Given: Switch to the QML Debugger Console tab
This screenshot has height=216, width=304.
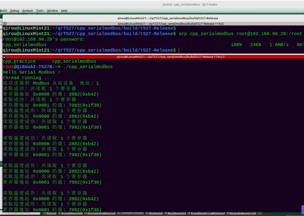Looking at the screenshot, I should [x=206, y=213].
